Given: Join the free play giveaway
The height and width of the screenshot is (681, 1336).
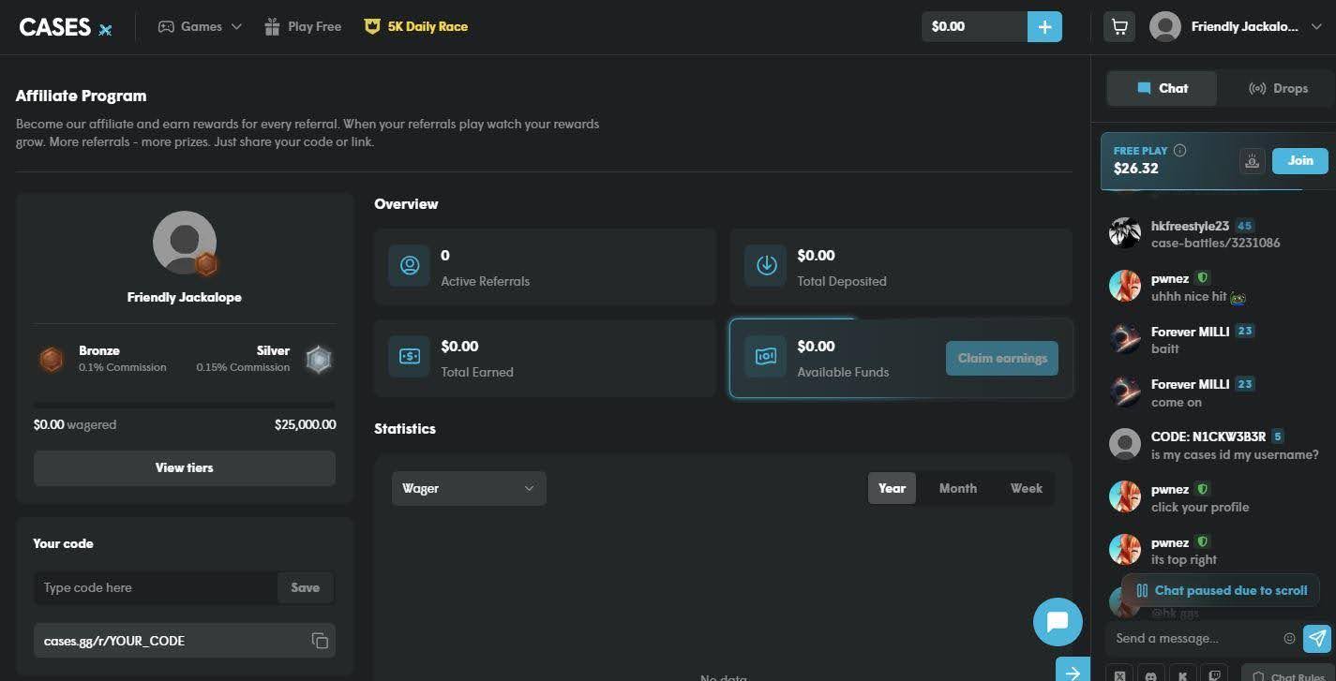Looking at the screenshot, I should (x=1299, y=160).
